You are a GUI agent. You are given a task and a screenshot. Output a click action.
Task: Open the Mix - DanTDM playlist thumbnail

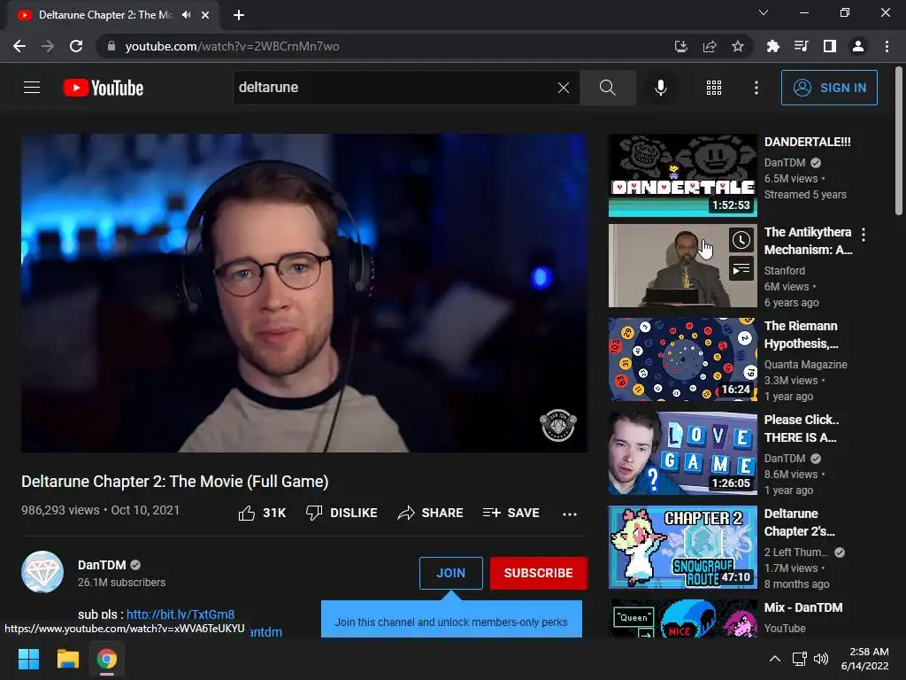tap(682, 618)
